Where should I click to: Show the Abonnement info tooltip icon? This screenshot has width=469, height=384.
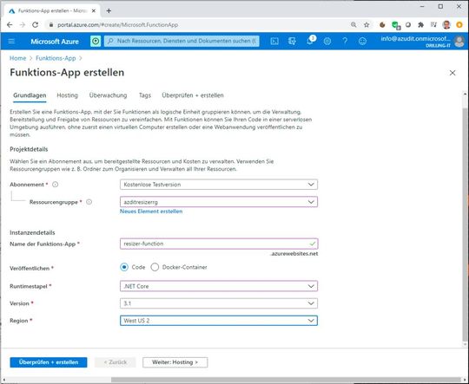(x=56, y=185)
